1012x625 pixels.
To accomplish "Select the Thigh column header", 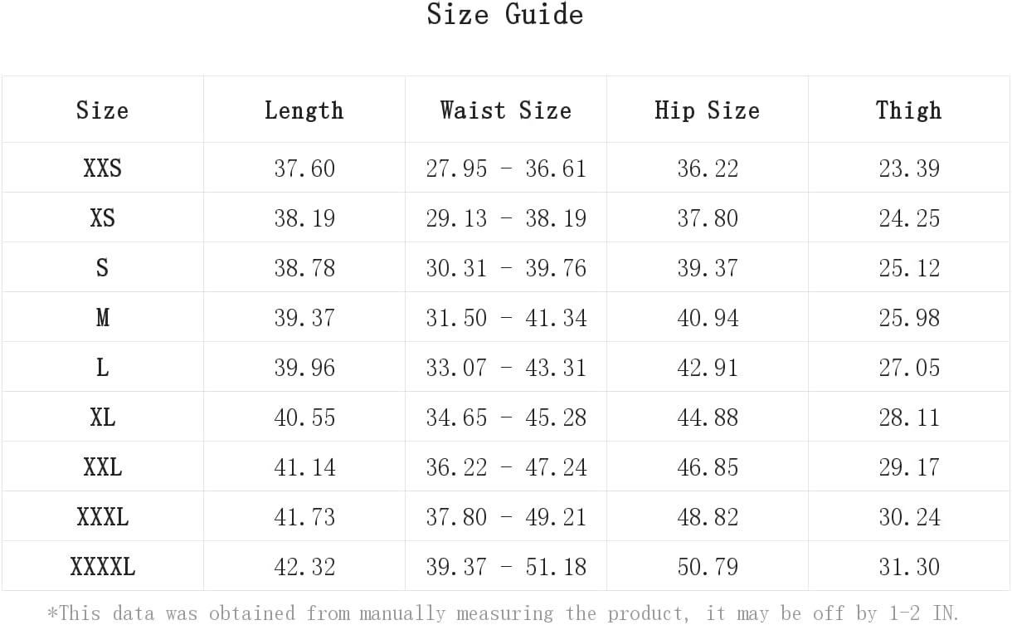I will pos(908,110).
